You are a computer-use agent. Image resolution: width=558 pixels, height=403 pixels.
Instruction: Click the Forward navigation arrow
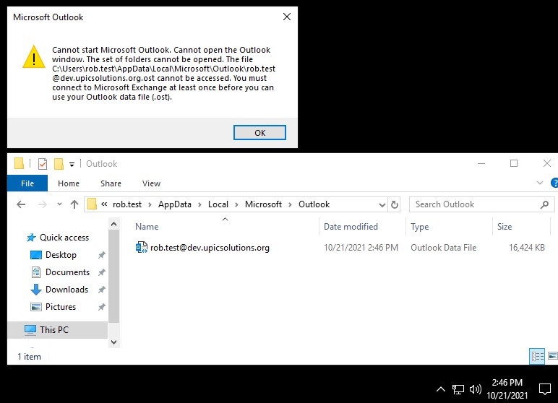(43, 204)
